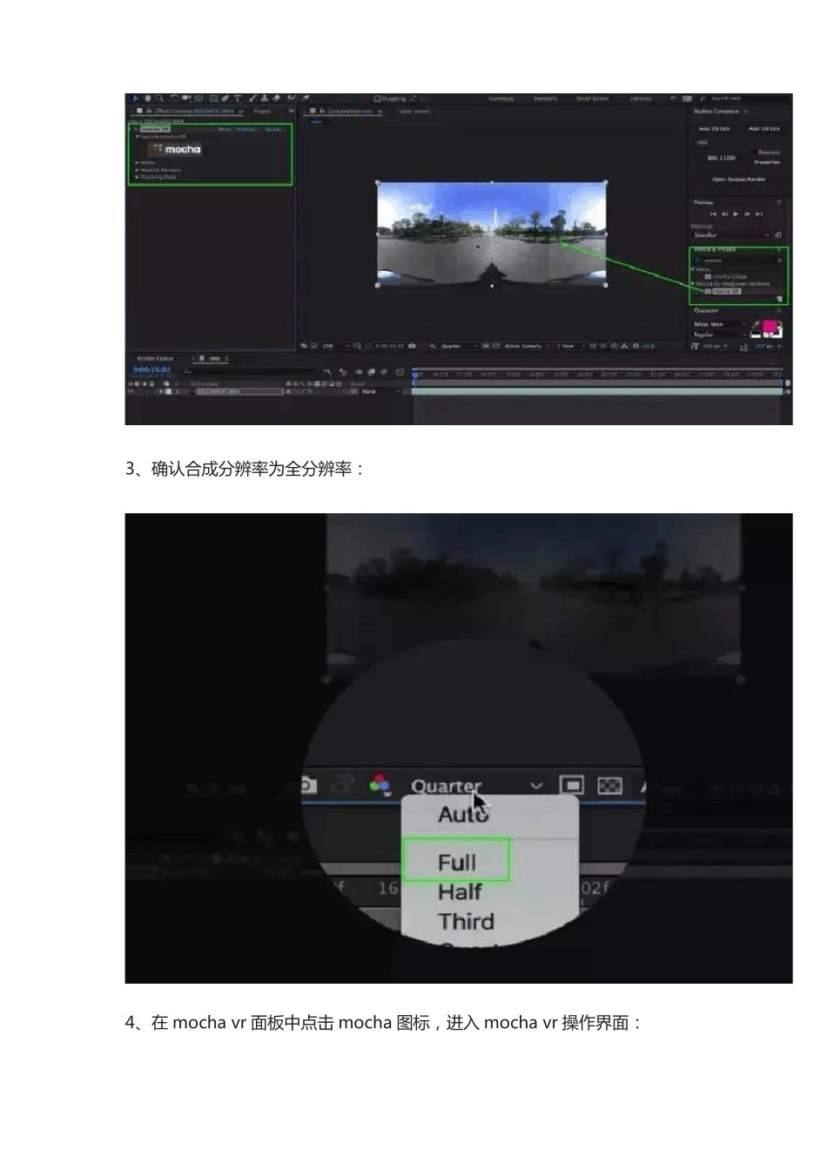This screenshot has width=827, height=1171.
Task: Open the Effect Controls panel tab
Action: (x=195, y=112)
